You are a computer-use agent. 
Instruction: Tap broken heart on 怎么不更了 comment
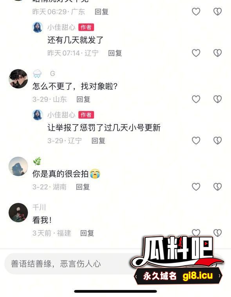217,99
